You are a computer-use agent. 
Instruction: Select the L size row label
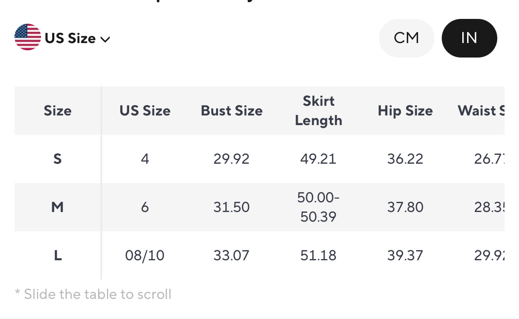(x=58, y=255)
